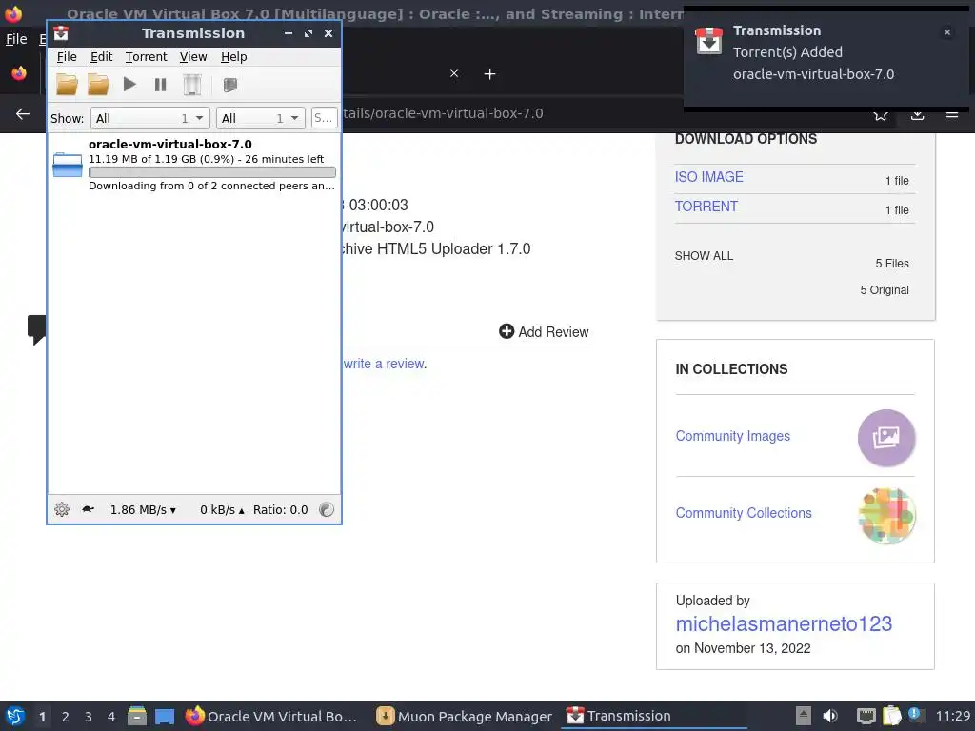Image resolution: width=975 pixels, height=731 pixels.
Task: Open upload speed 0 kB/s indicator
Action: coord(222,510)
